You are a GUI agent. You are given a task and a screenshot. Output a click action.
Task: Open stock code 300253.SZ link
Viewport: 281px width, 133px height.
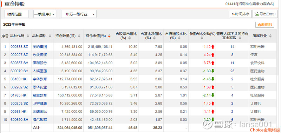click(19, 103)
